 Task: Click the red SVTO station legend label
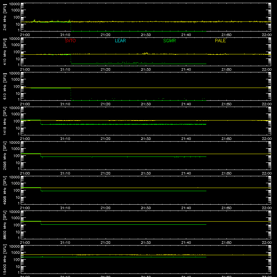click(x=70, y=41)
